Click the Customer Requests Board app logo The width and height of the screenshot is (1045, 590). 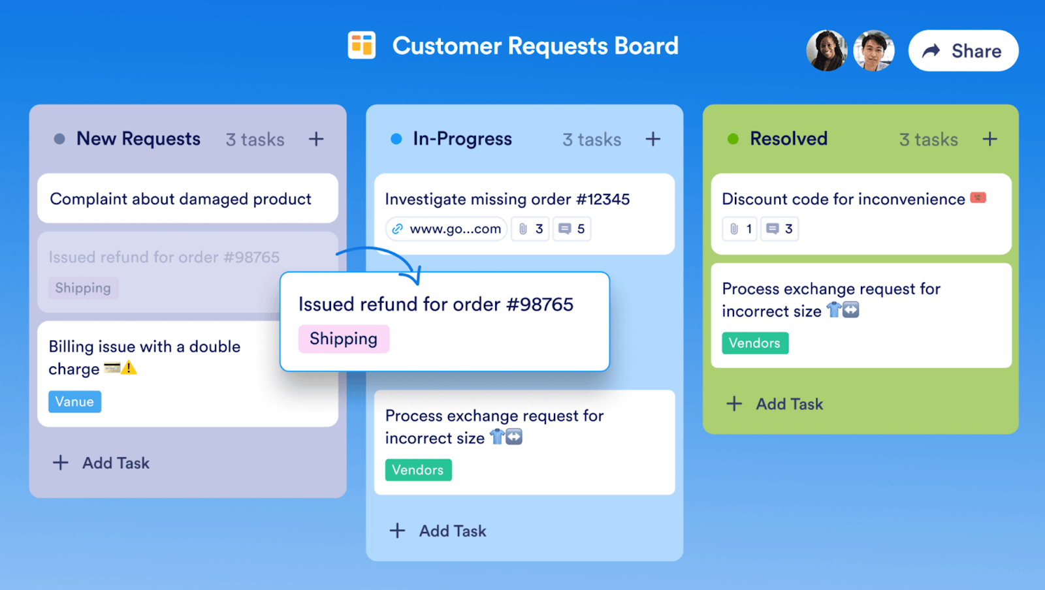coord(362,45)
